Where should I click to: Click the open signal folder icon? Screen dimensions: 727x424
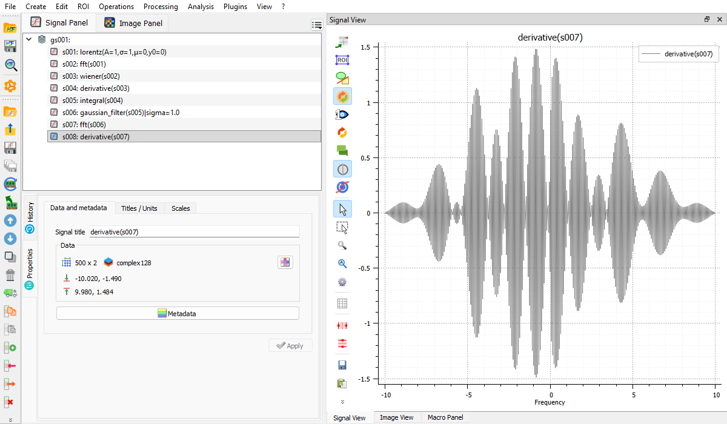10,111
